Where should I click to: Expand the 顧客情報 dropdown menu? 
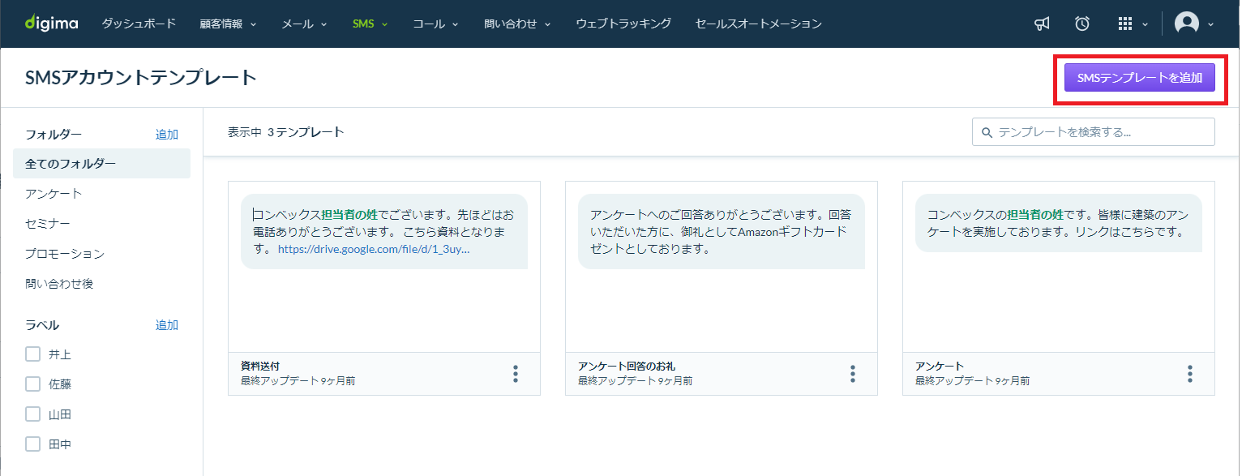[228, 24]
